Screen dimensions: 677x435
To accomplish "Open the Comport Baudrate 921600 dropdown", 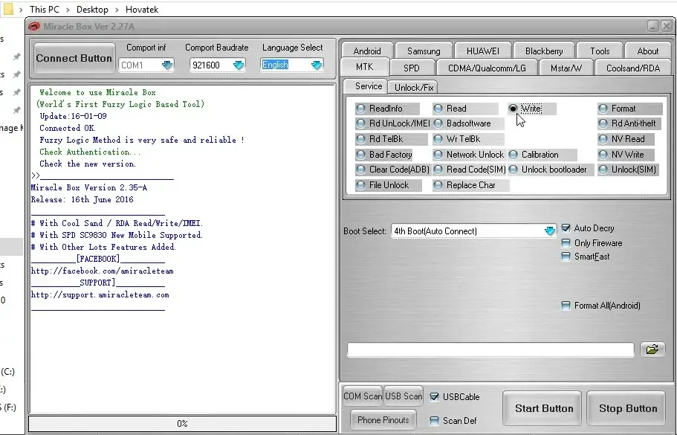I will coord(239,65).
